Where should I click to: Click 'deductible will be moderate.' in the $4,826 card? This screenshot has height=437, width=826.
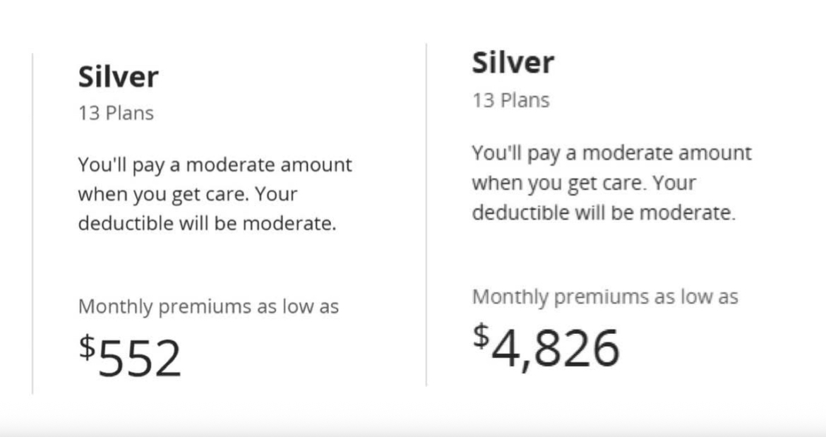pos(603,212)
